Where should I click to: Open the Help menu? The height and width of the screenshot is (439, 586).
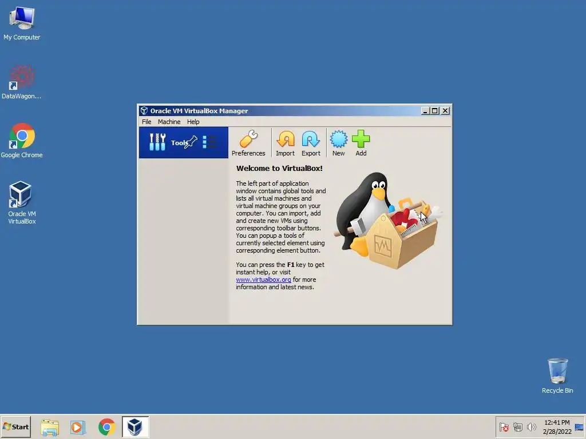point(193,122)
